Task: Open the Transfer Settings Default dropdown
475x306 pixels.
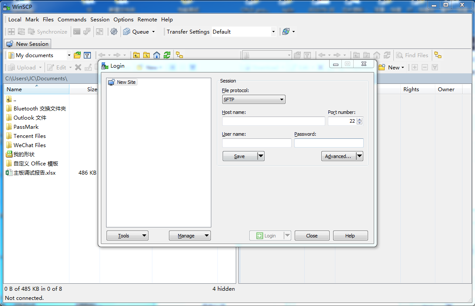Action: 273,31
